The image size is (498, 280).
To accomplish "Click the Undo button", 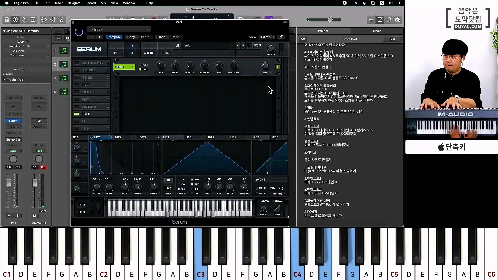I will [161, 37].
